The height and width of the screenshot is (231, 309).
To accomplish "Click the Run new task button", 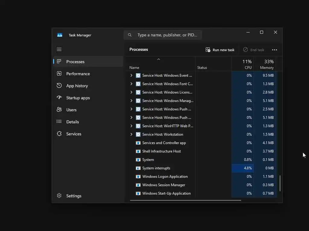I will click(220, 50).
